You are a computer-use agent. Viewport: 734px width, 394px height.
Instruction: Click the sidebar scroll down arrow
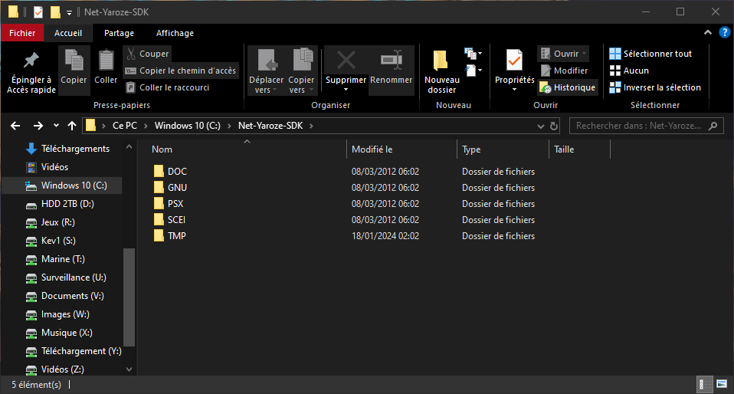[x=129, y=369]
